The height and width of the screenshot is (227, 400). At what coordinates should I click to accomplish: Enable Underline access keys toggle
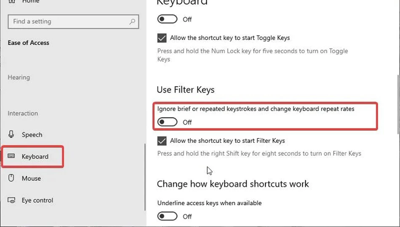(x=167, y=216)
